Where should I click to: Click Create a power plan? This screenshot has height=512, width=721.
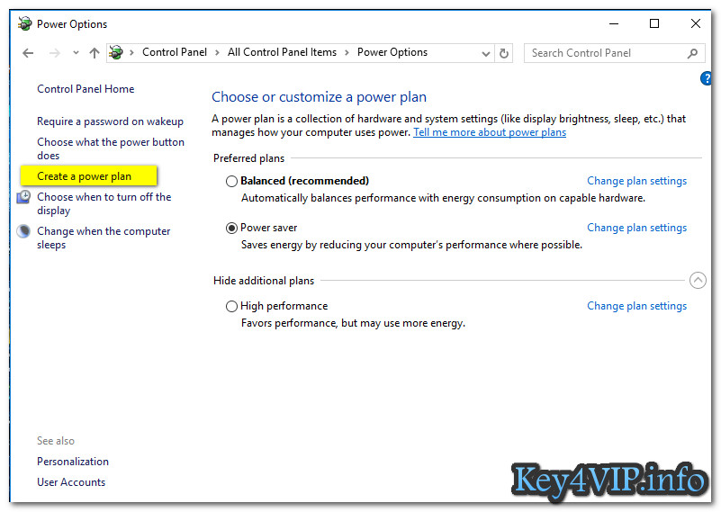[x=84, y=176]
